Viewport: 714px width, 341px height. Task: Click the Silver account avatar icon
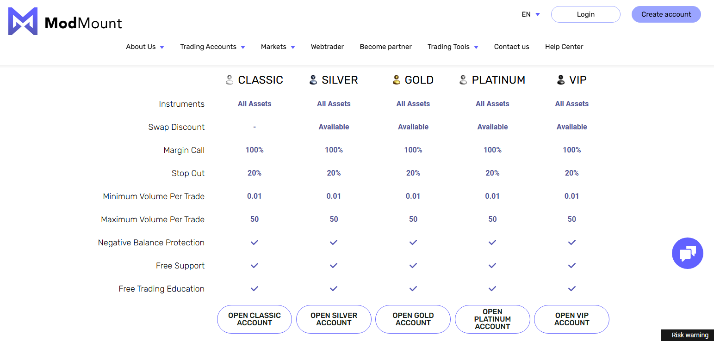313,80
